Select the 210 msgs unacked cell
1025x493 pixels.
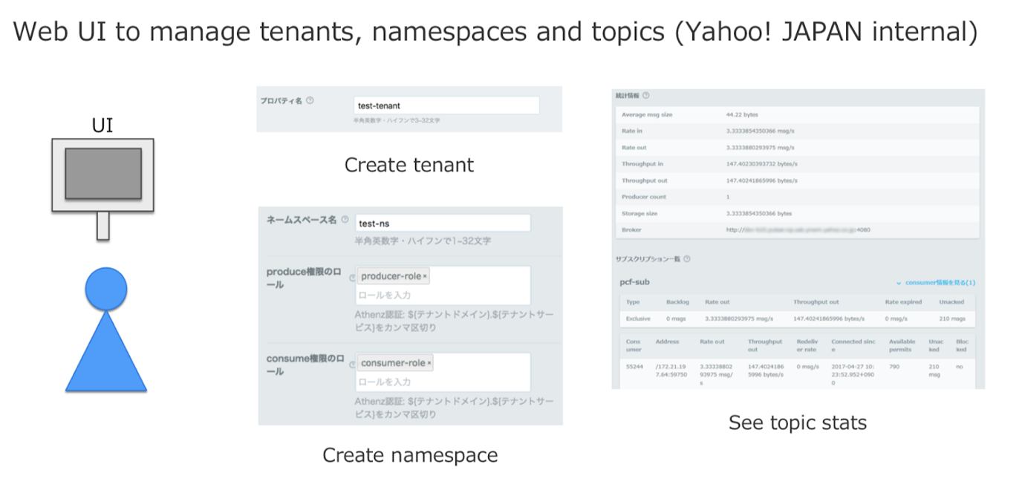point(952,319)
